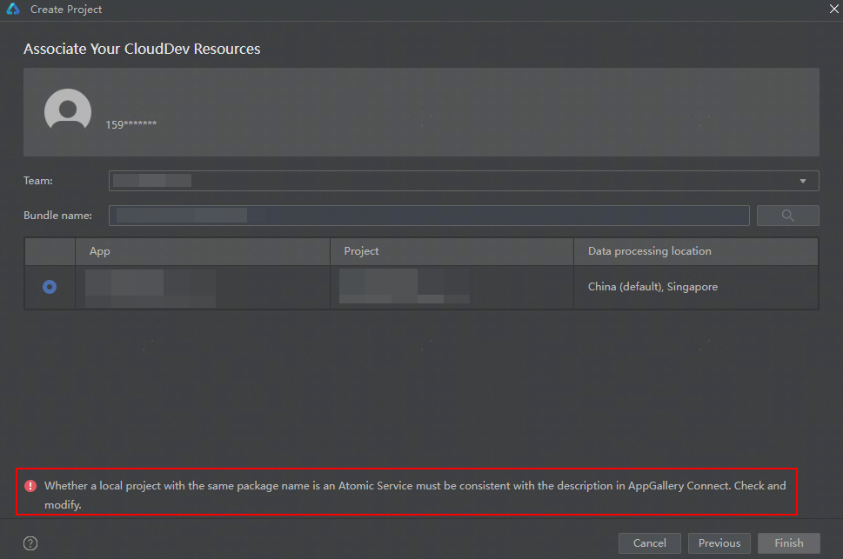Open help via the question mark icon

click(30, 543)
